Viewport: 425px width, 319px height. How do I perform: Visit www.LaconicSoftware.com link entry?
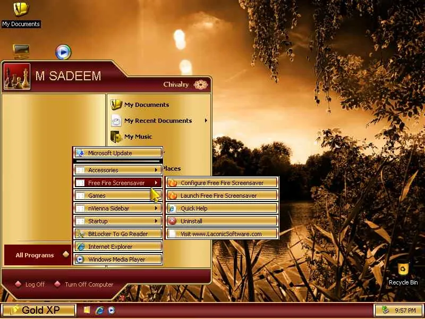pos(222,234)
